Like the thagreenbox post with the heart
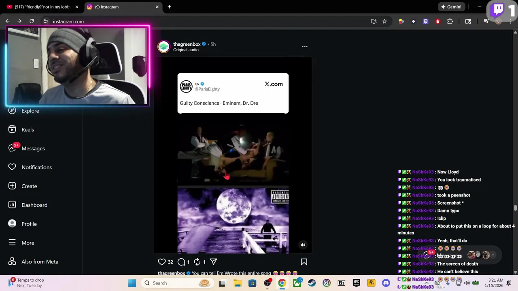Image resolution: width=518 pixels, height=291 pixels. (162, 262)
